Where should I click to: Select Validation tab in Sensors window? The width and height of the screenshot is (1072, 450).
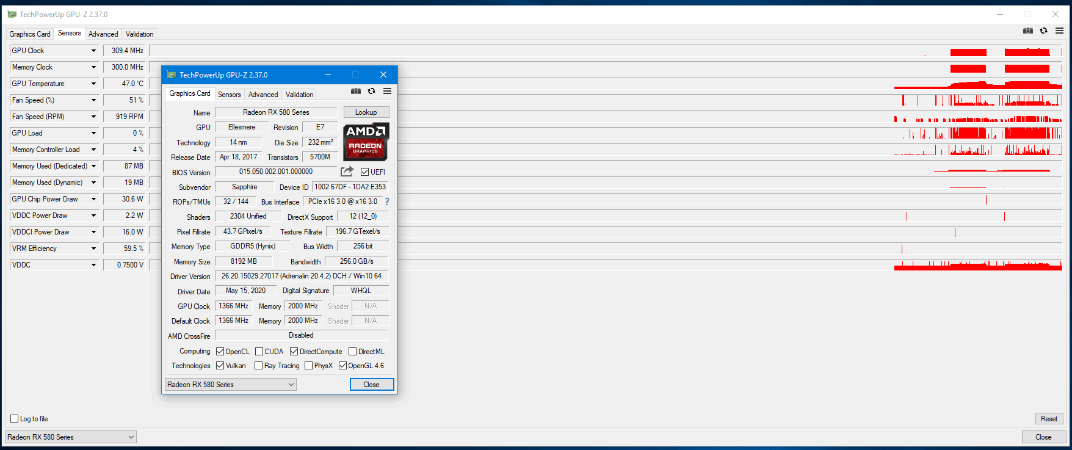tap(139, 34)
